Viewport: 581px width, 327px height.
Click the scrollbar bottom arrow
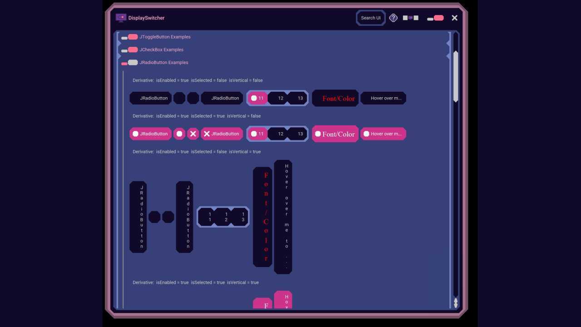456,305
